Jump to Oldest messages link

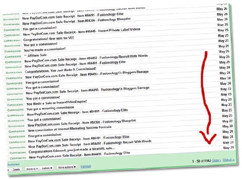[228, 160]
